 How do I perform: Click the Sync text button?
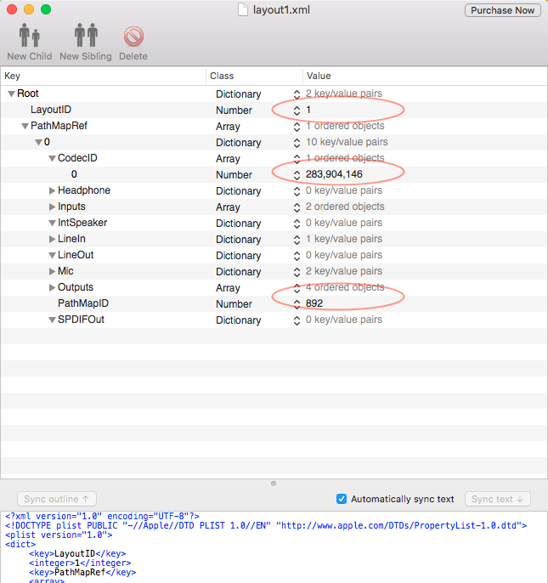(x=497, y=499)
